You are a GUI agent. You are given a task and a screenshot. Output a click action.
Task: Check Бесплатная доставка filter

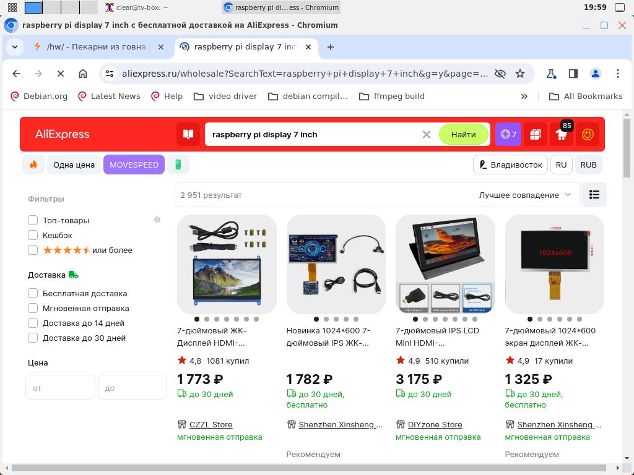33,293
